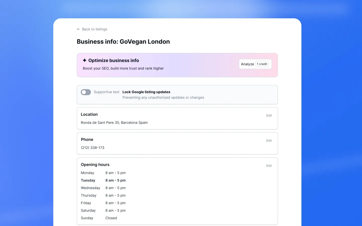Click the sparkle icon beside Optimize business info
The height and width of the screenshot is (226, 362).
[x=84, y=60]
